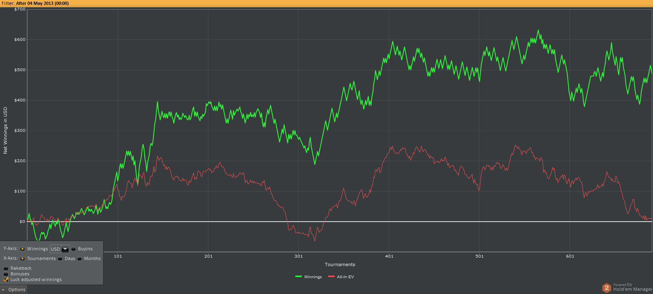The image size is (653, 294).
Task: Click the All-In EV legend label
Action: click(345, 277)
